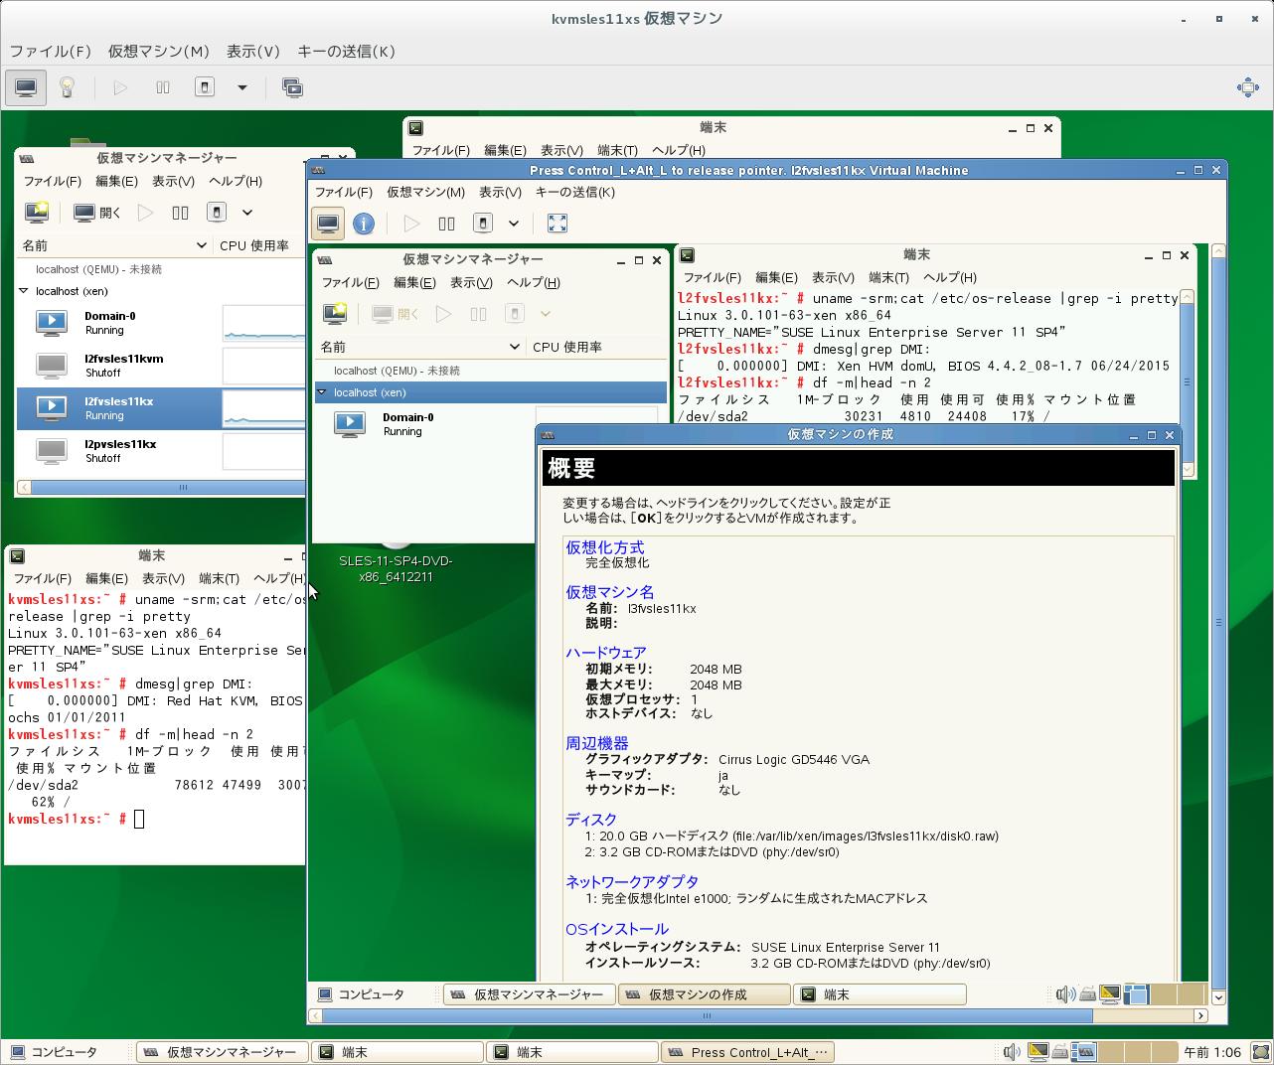The height and width of the screenshot is (1065, 1274).
Task: Click コンピュータ in nested taskbar
Action: click(362, 994)
